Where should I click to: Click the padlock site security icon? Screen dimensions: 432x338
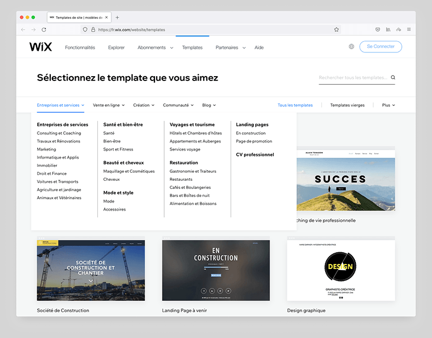click(x=93, y=30)
